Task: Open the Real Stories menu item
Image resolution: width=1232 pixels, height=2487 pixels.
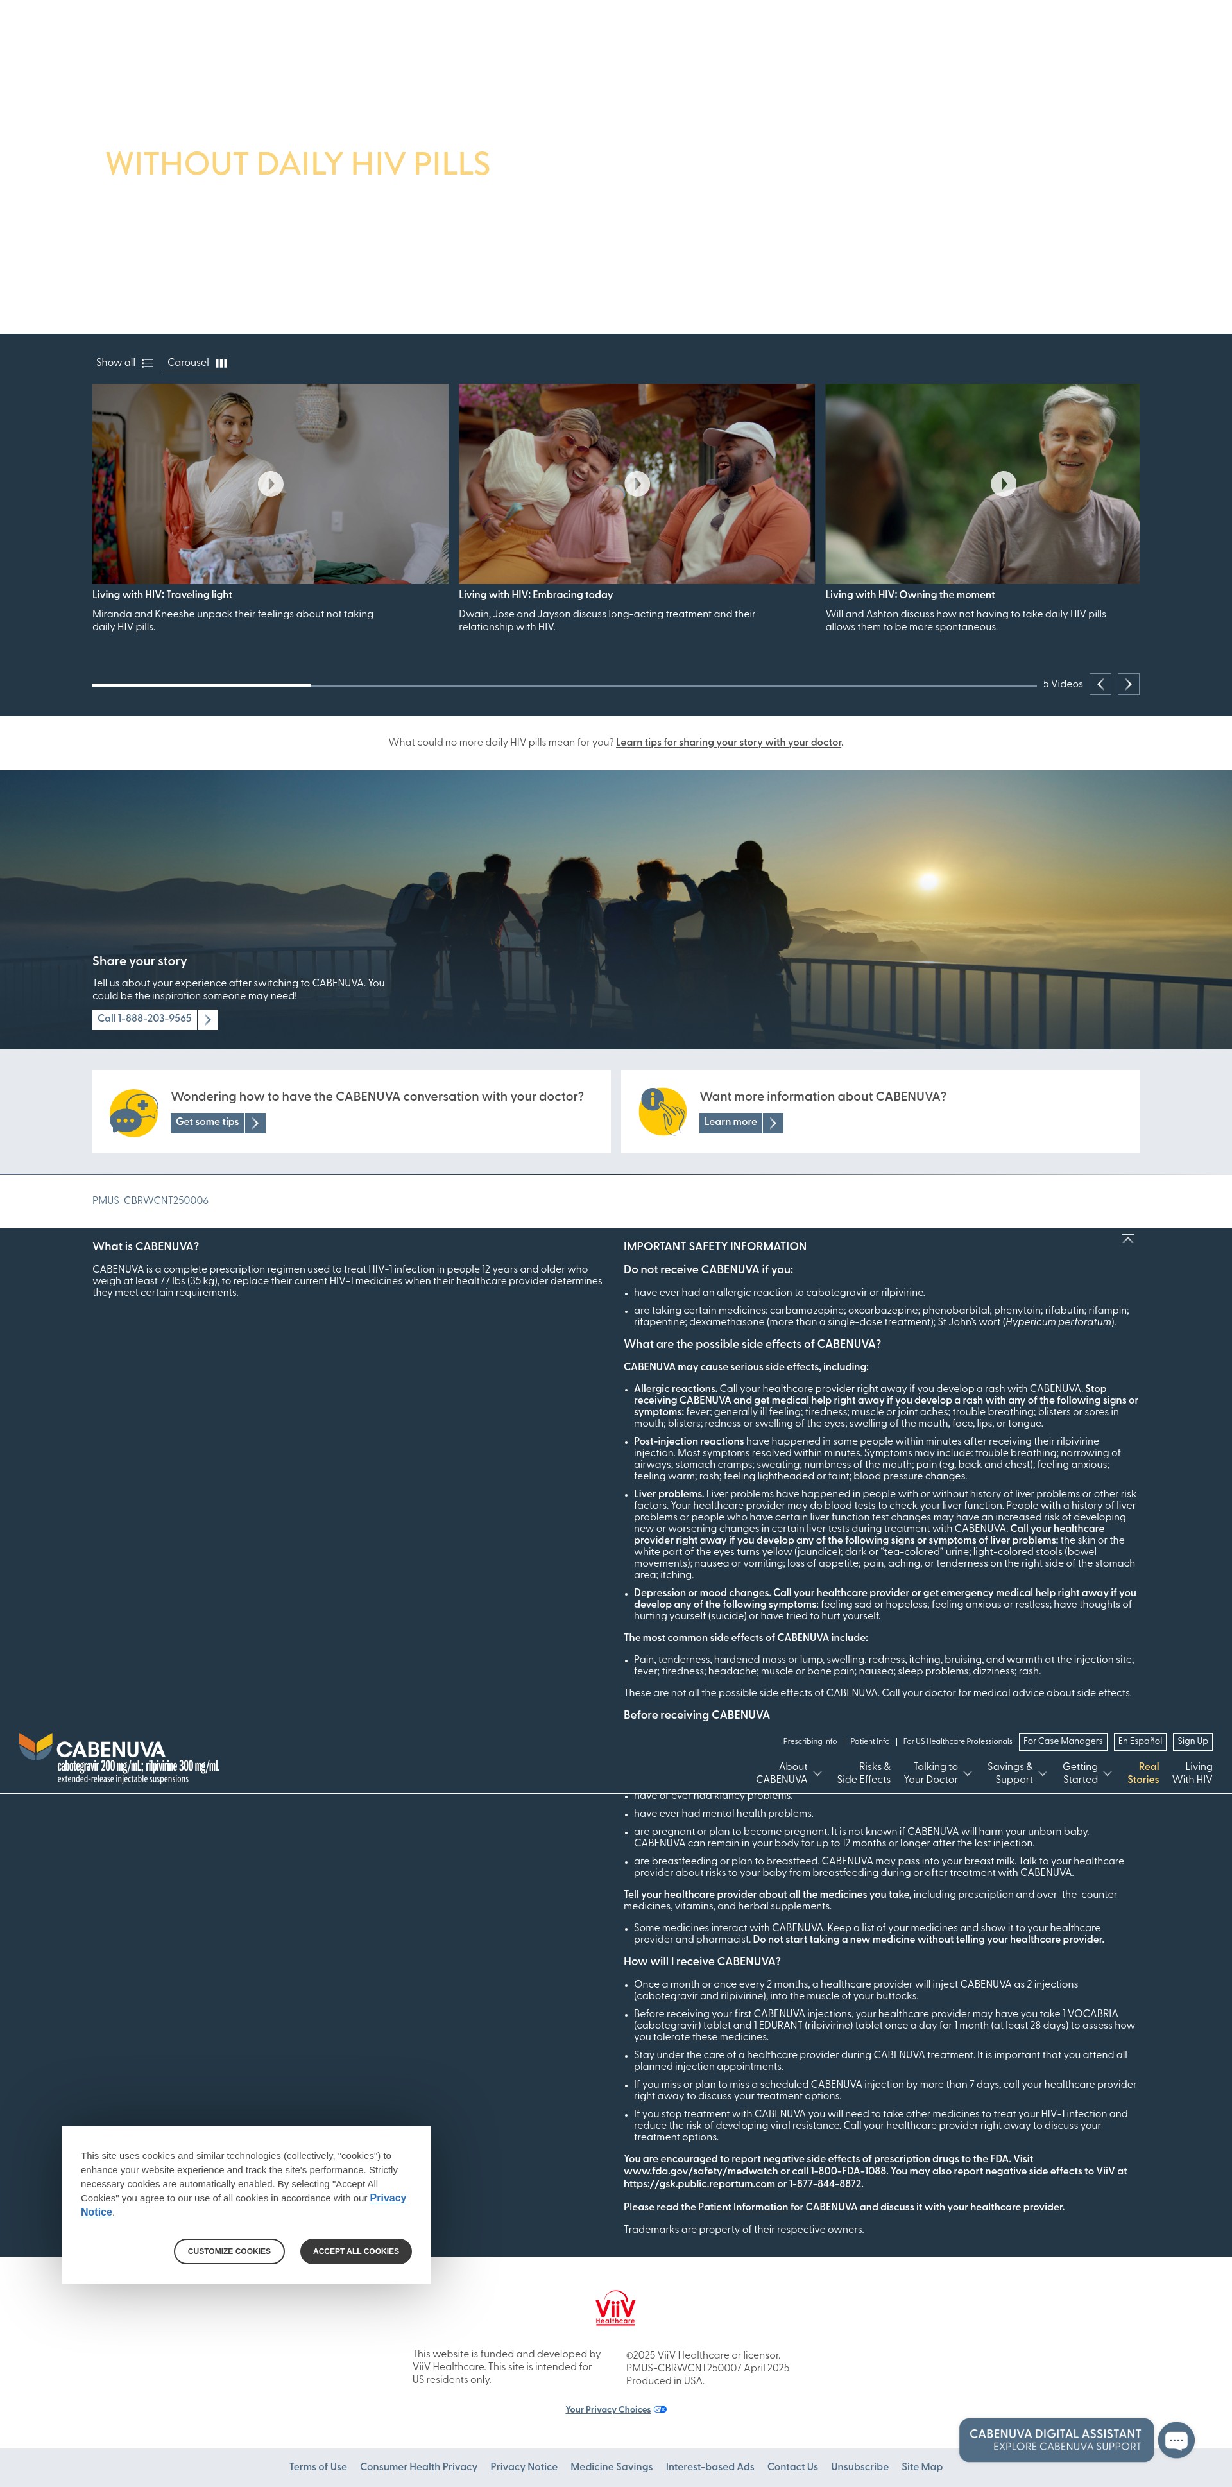Action: pyautogui.click(x=1143, y=1773)
